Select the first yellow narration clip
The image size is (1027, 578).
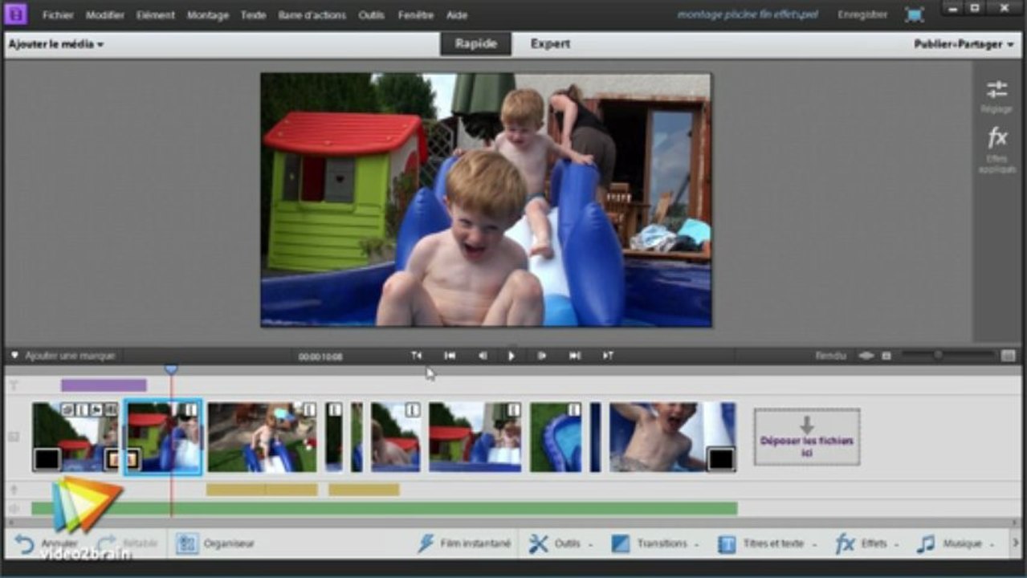(262, 489)
